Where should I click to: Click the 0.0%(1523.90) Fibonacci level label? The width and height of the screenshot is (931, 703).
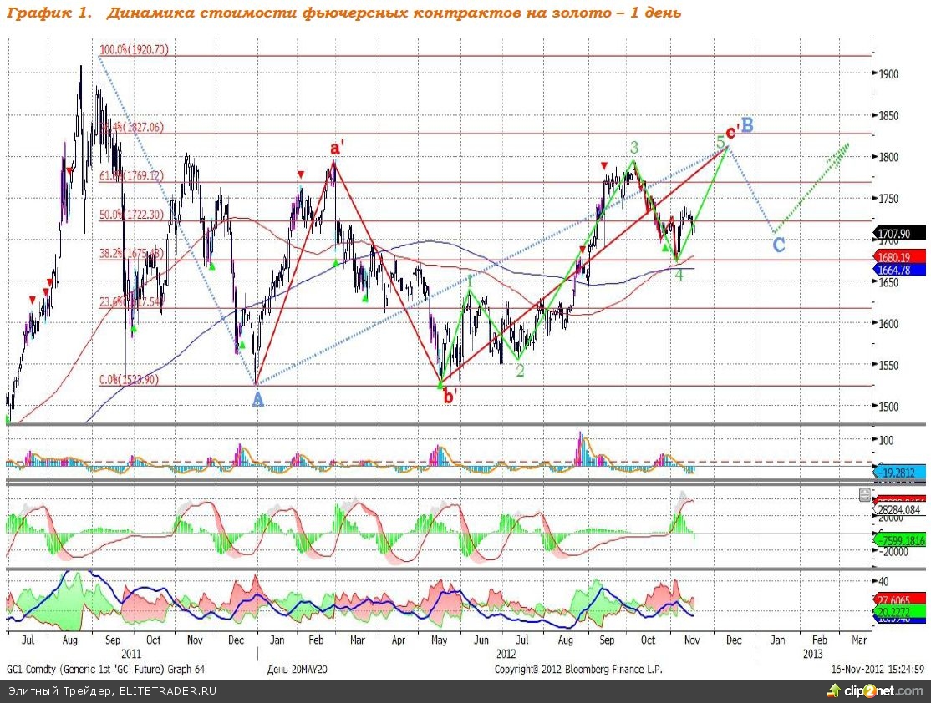tap(131, 379)
